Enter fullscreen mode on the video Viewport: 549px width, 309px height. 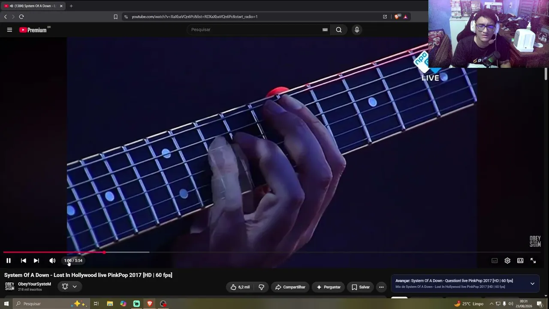pyautogui.click(x=533, y=261)
